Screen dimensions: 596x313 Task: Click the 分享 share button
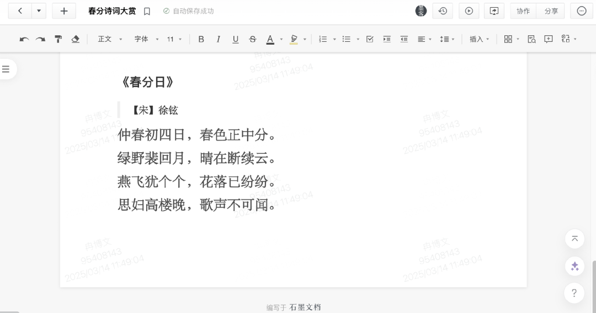[x=551, y=11]
